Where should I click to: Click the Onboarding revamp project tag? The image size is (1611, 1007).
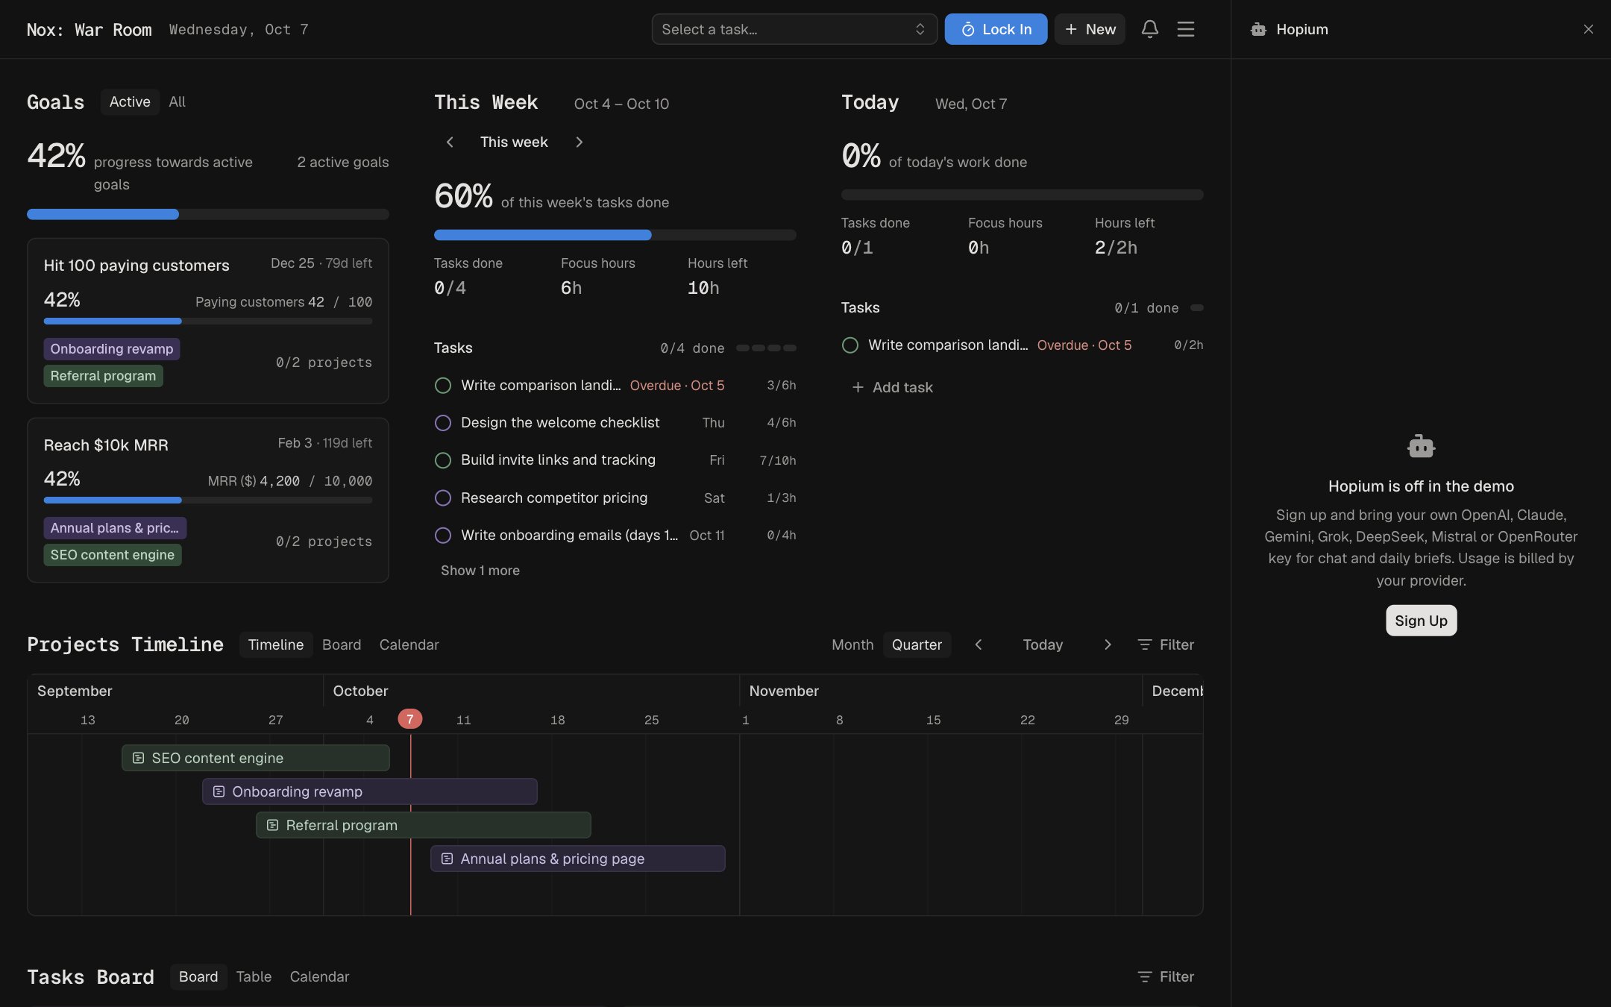[112, 349]
